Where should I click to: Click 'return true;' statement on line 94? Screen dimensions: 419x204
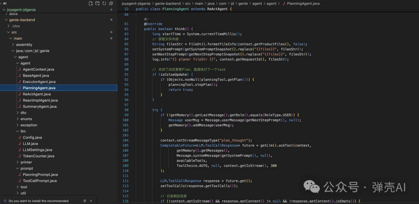point(181,90)
